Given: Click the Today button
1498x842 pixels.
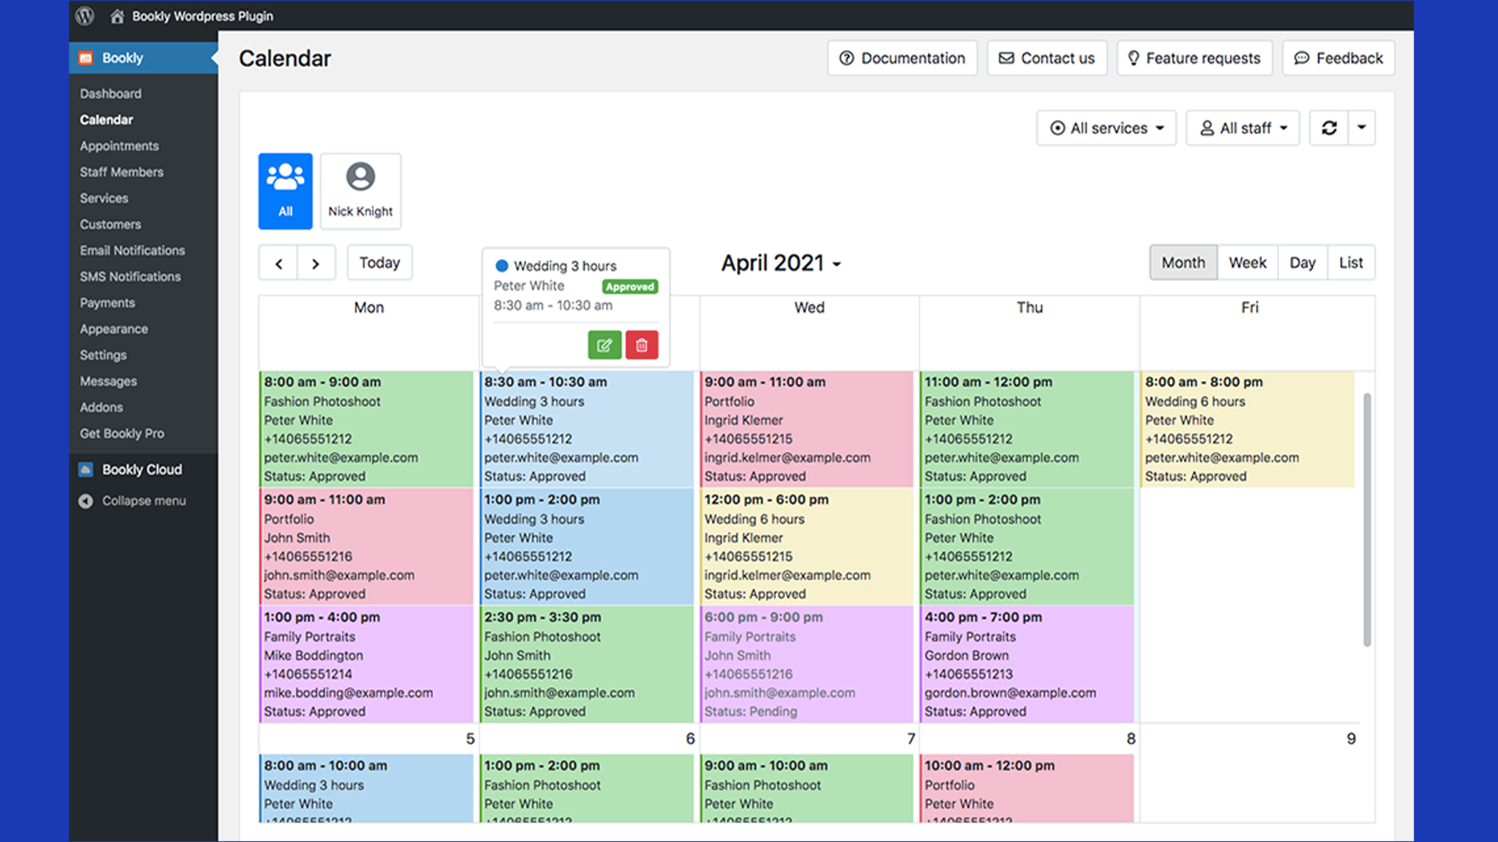Looking at the screenshot, I should click(x=380, y=263).
